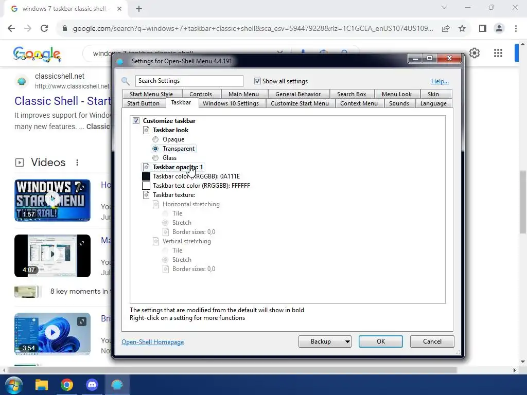Click the Taskbar texture setting icon
527x395 pixels.
146,195
